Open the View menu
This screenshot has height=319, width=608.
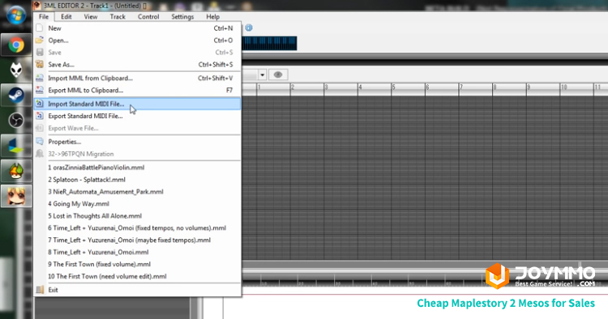pos(91,17)
